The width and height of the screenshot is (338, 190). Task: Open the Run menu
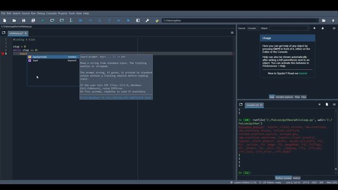point(33,13)
